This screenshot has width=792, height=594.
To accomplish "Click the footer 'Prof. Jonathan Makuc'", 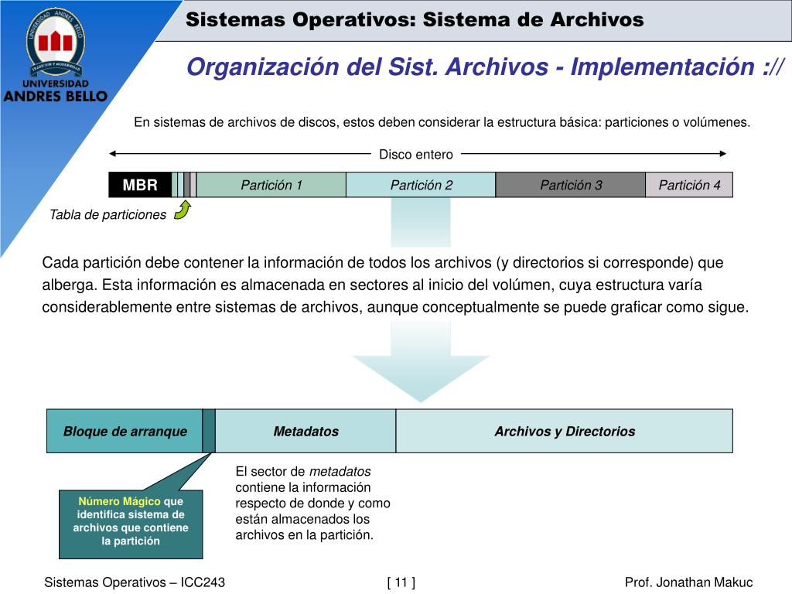I will click(x=688, y=582).
